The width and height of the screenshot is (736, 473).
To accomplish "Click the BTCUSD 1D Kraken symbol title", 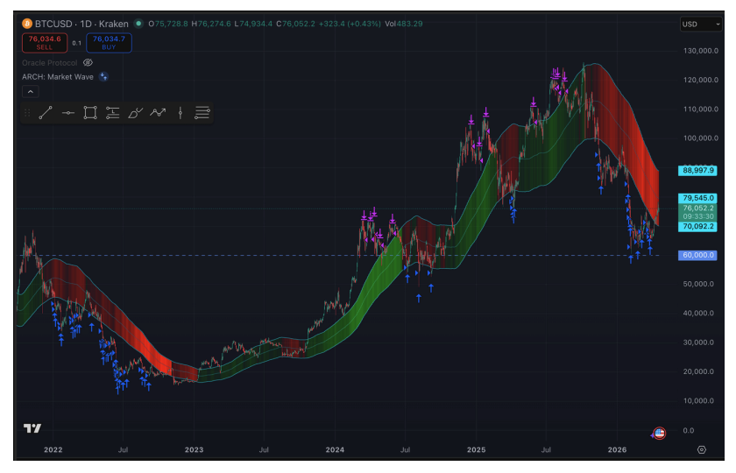I will click(81, 24).
